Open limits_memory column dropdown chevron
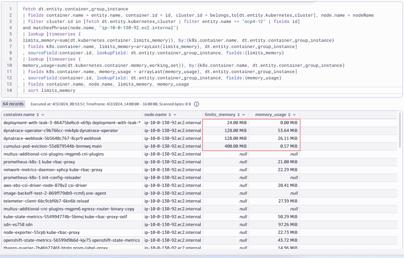Screen dimensions: 404x258 click(x=244, y=115)
